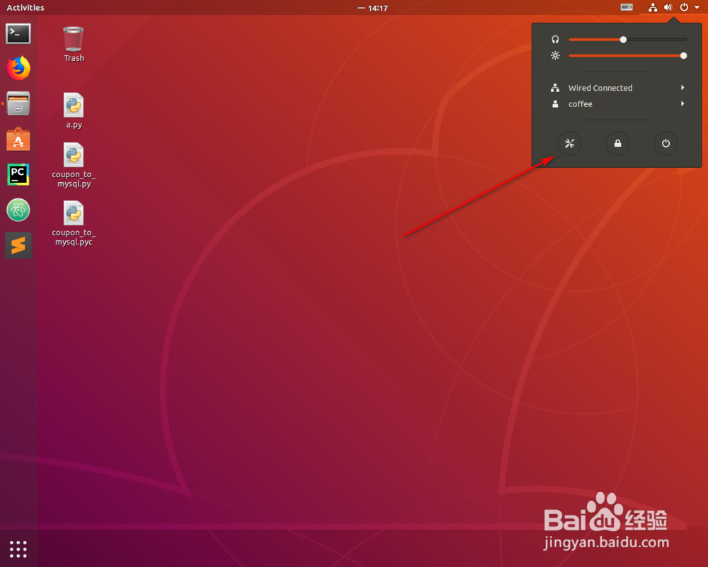Click the coffee user name label
The height and width of the screenshot is (567, 708).
coord(581,104)
